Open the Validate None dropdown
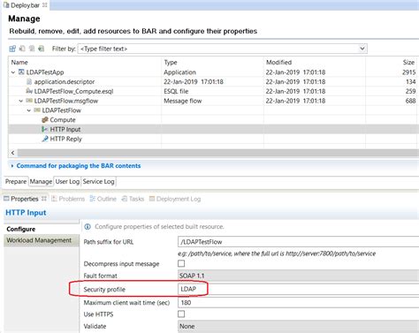This screenshot has width=419, height=333. [298, 326]
